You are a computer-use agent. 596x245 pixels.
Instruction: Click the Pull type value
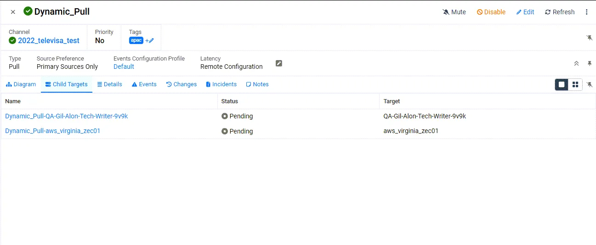coord(14,67)
